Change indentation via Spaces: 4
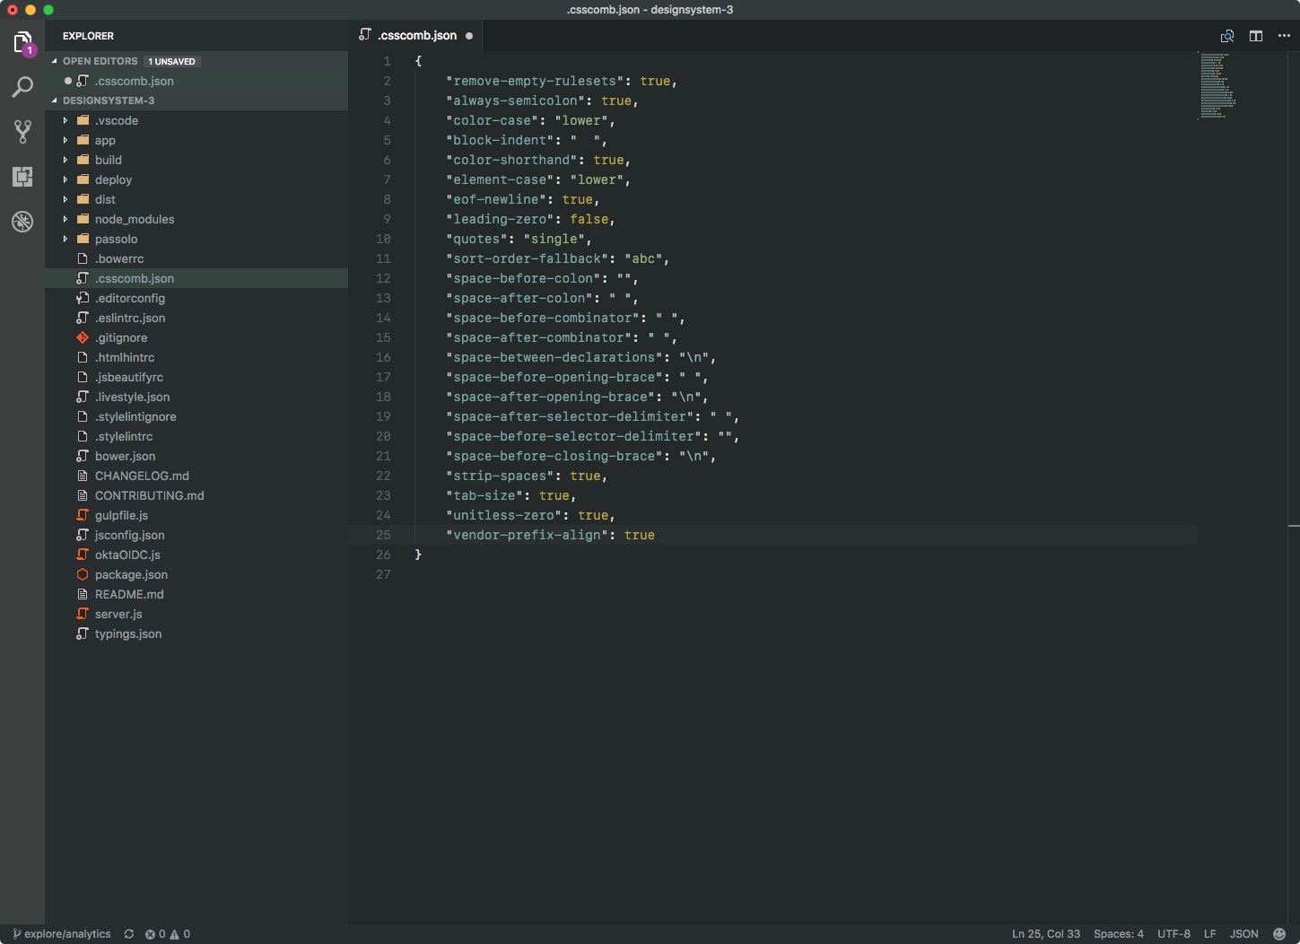This screenshot has height=944, width=1300. click(x=1119, y=934)
